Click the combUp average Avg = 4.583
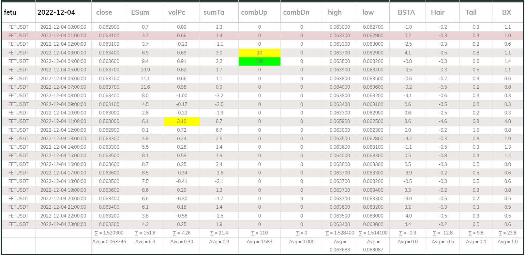The image size is (525, 255). [x=260, y=242]
